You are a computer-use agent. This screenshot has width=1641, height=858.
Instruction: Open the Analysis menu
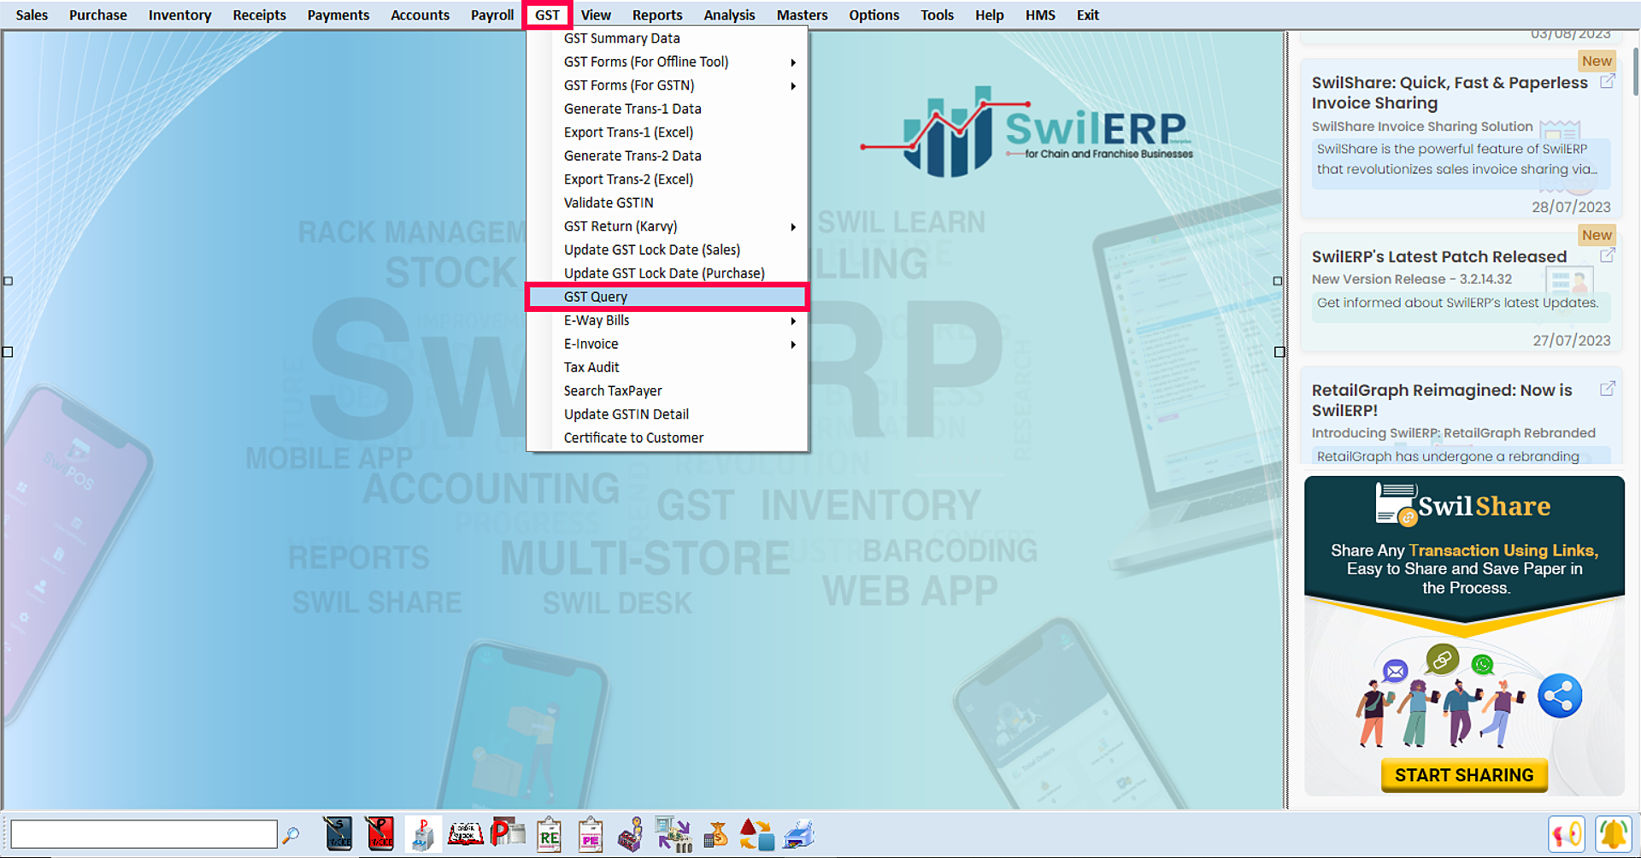coord(729,15)
